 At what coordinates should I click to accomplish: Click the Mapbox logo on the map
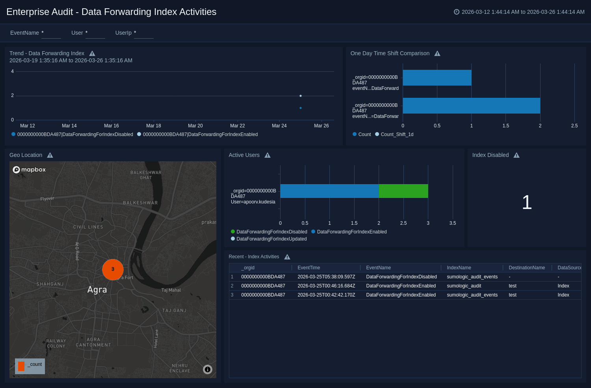click(30, 170)
